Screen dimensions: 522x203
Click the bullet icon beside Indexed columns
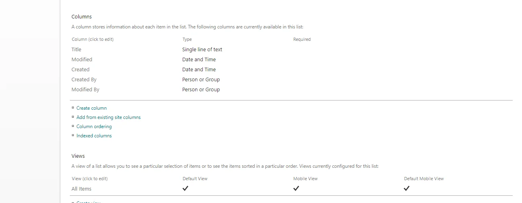click(x=73, y=135)
